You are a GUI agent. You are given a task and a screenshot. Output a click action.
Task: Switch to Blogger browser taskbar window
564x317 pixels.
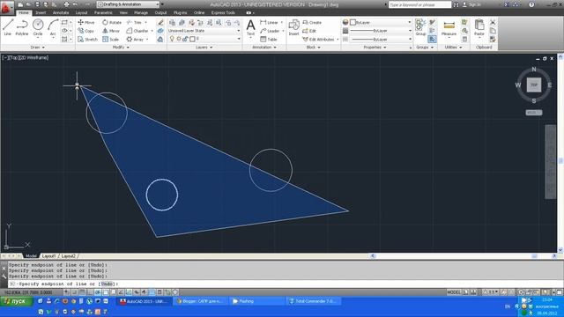[x=200, y=301]
